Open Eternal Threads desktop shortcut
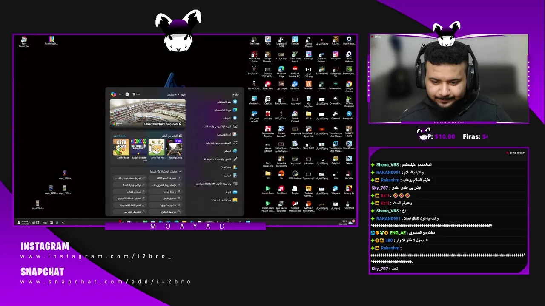This screenshot has height=306, width=545. click(308, 42)
